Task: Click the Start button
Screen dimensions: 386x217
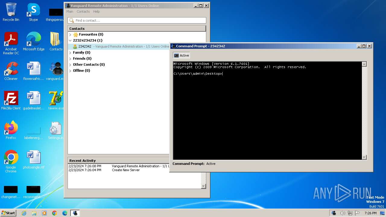Action: pos(8,213)
